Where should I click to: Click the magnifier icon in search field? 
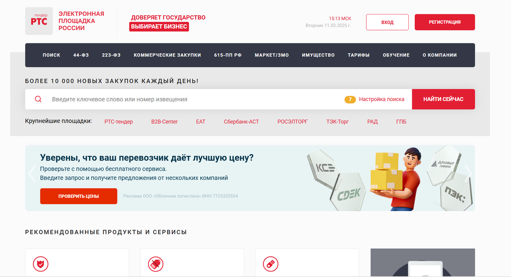(38, 99)
